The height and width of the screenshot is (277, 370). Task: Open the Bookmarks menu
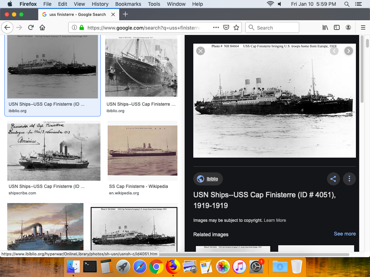128,4
